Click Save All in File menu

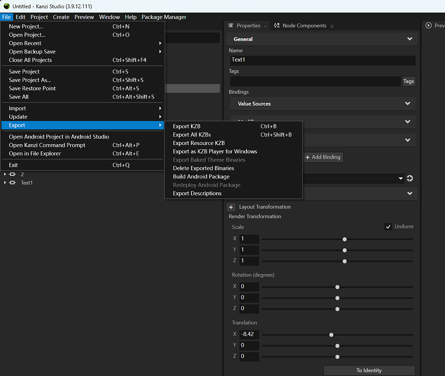pyautogui.click(x=82, y=97)
